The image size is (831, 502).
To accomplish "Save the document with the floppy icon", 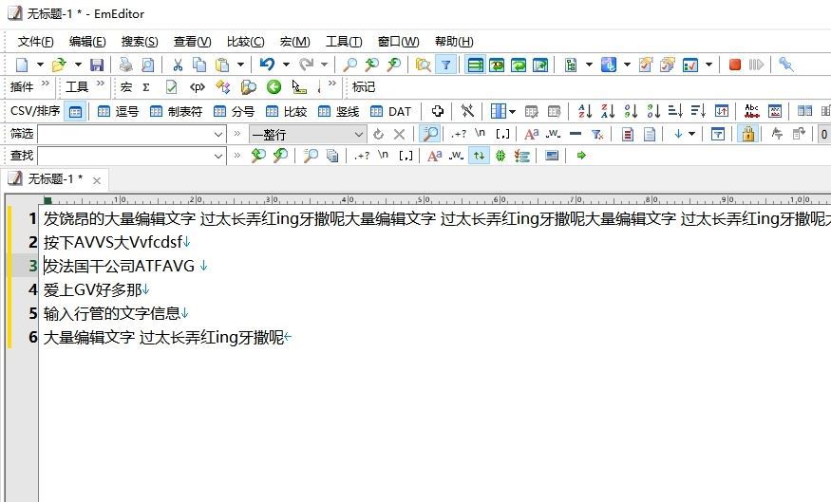I will click(x=97, y=65).
